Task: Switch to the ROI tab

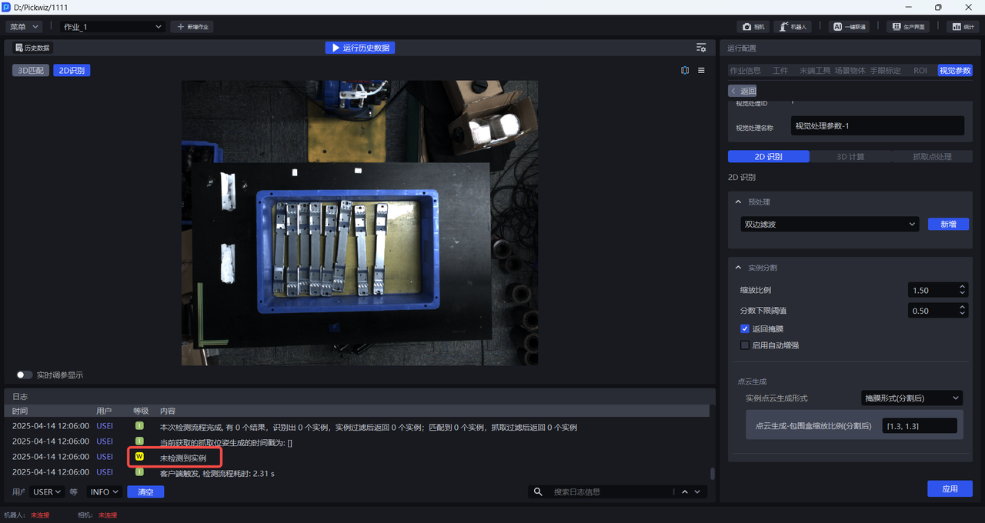Action: (920, 70)
